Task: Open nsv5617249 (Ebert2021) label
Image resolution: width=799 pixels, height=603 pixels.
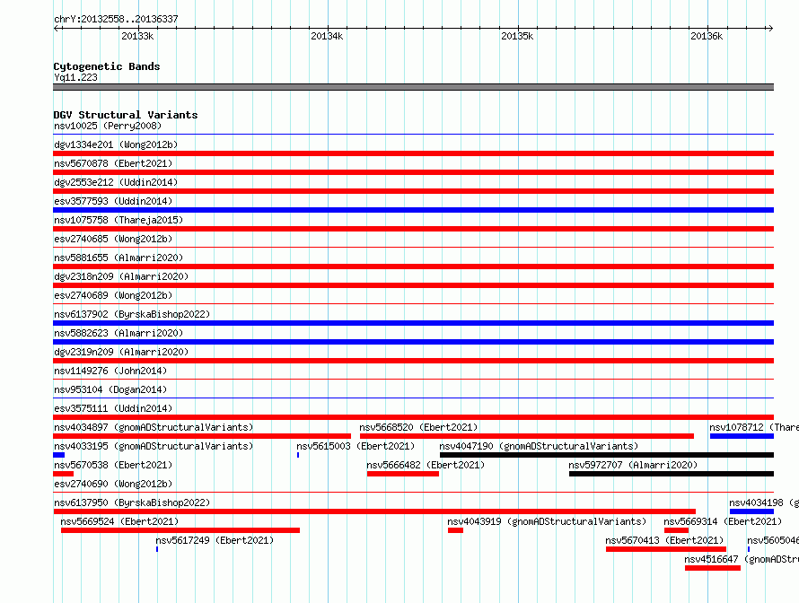Action: (215, 540)
